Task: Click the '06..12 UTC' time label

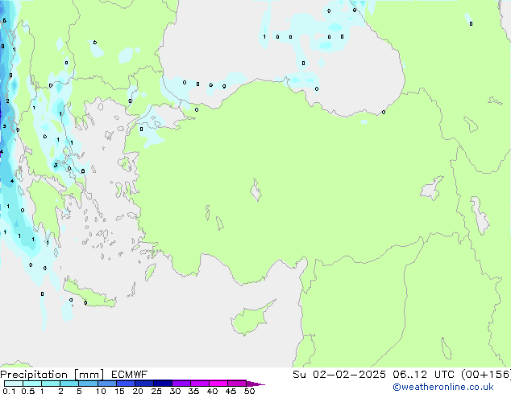Action: coord(423,375)
